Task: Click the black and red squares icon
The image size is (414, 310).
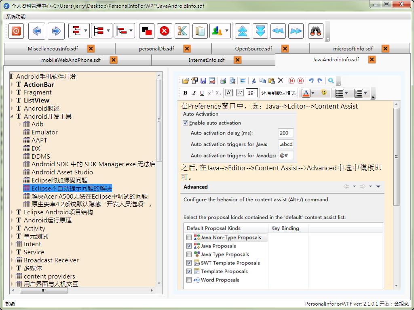Action: pos(146,31)
